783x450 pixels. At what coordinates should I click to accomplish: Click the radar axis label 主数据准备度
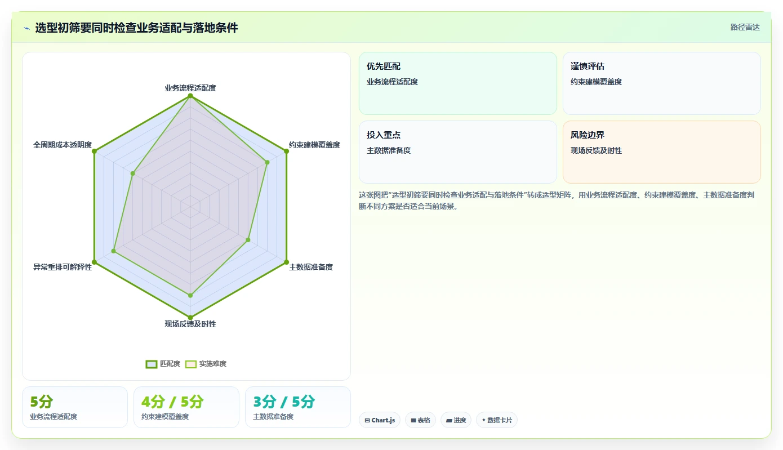(311, 267)
